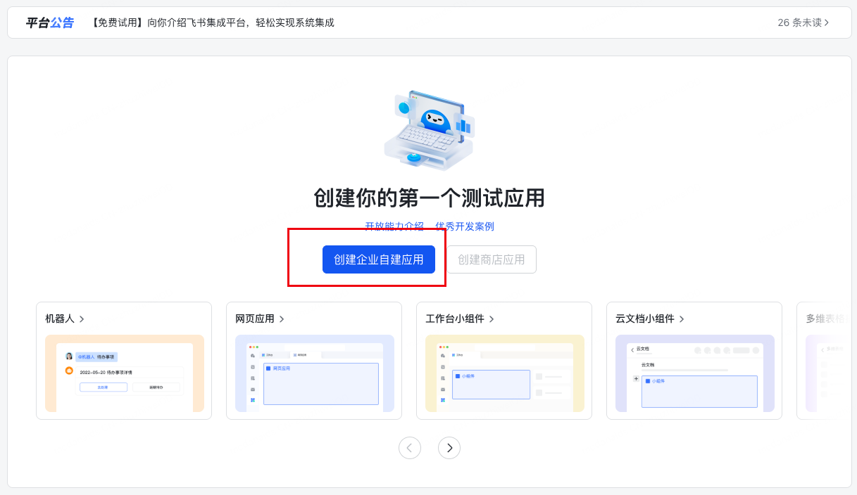
Task: Click the previous carousel arrow button
Action: (x=410, y=448)
